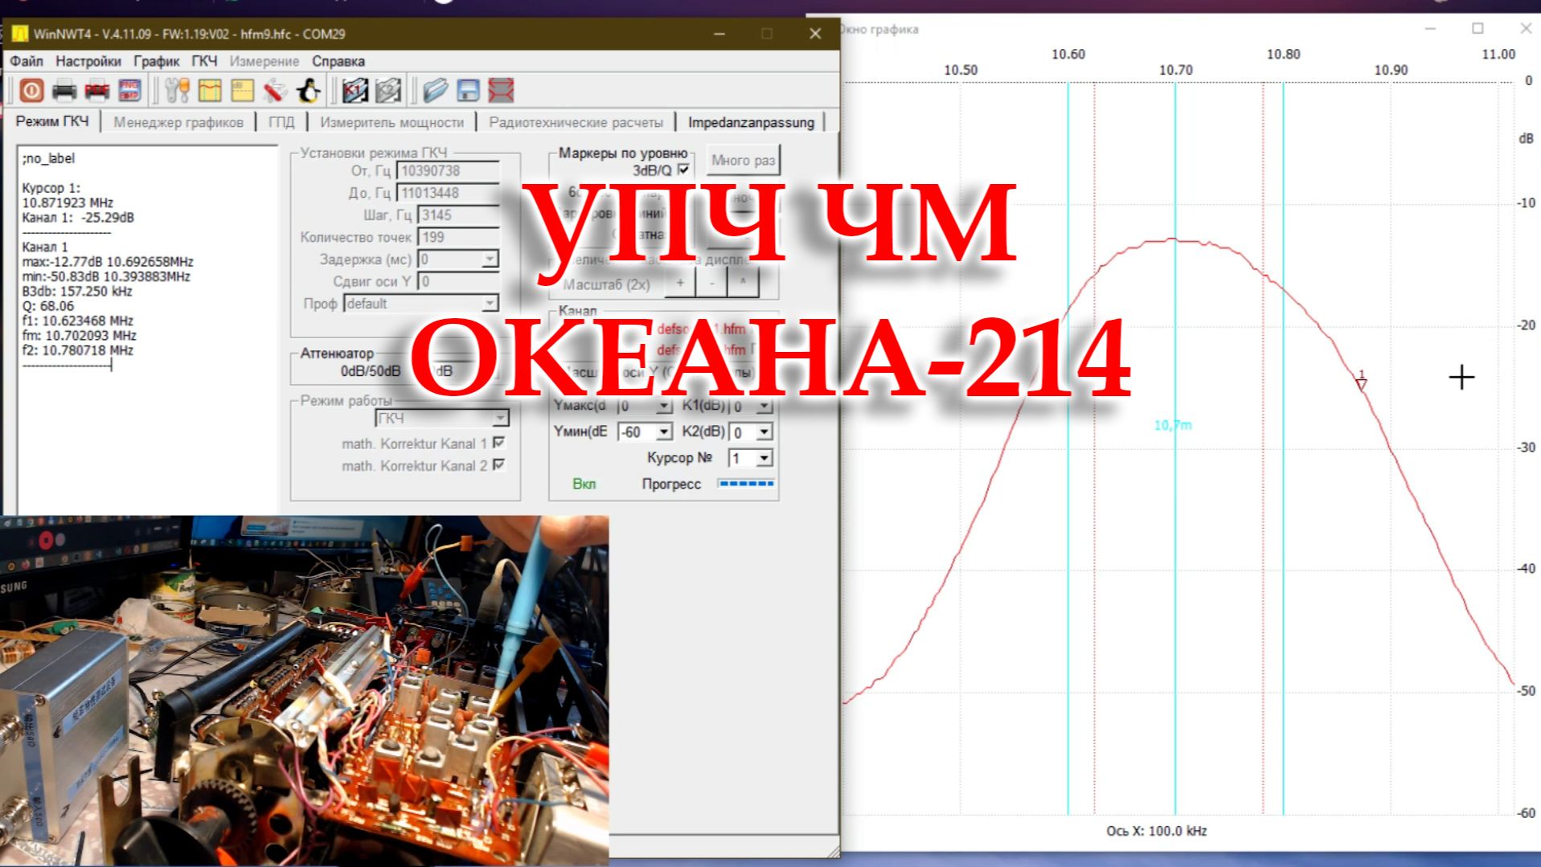The width and height of the screenshot is (1541, 867).
Task: Open the Yмин -60 dropdown
Action: click(x=663, y=432)
